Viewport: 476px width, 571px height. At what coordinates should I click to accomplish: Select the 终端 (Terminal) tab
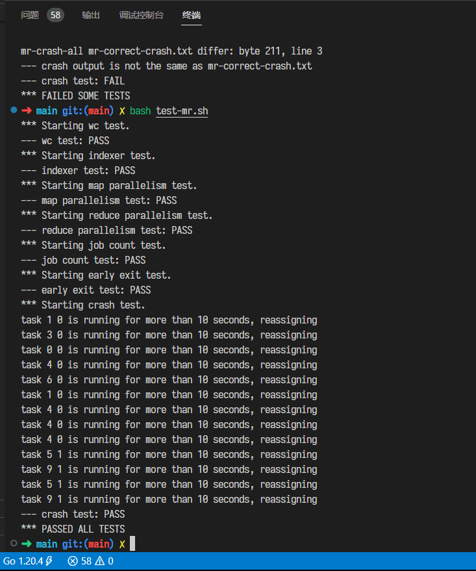pyautogui.click(x=192, y=15)
